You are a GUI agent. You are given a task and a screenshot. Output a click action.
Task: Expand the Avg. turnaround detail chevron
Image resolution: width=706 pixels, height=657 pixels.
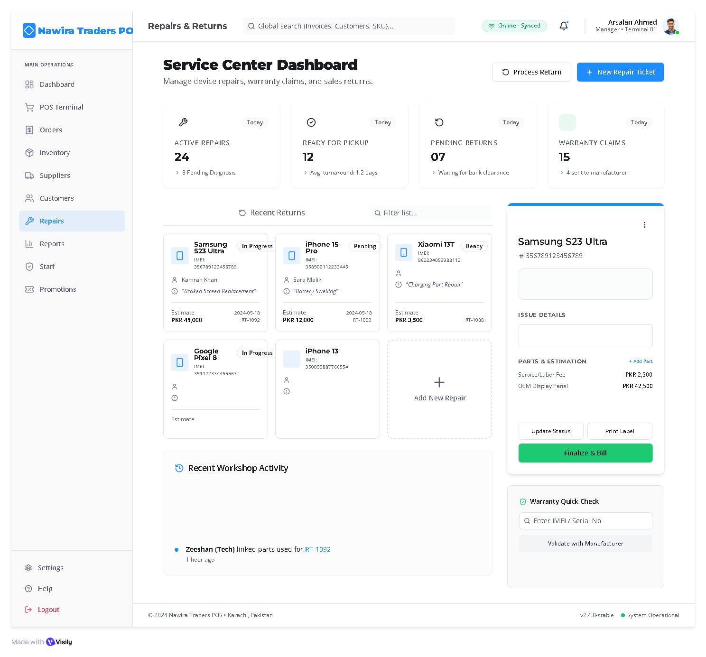(x=306, y=173)
